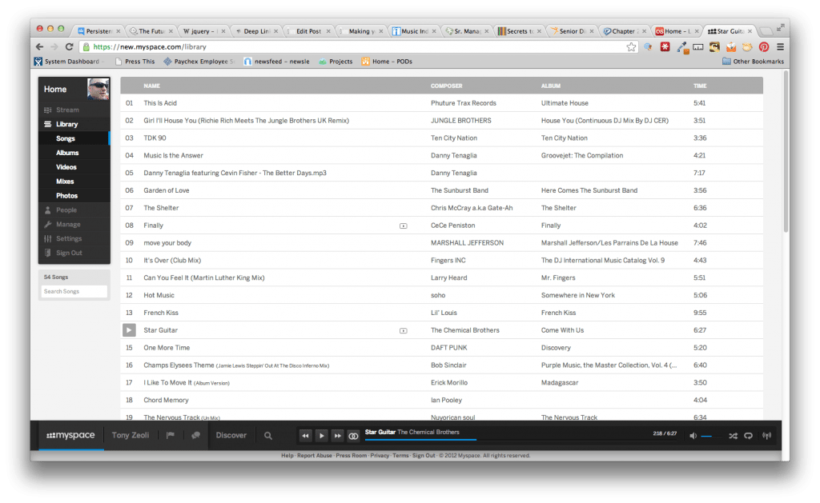
Task: Click the Pinterest extension icon
Action: (763, 47)
